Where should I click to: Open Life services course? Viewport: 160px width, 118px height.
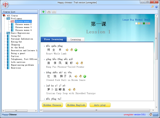click(x=18, y=62)
